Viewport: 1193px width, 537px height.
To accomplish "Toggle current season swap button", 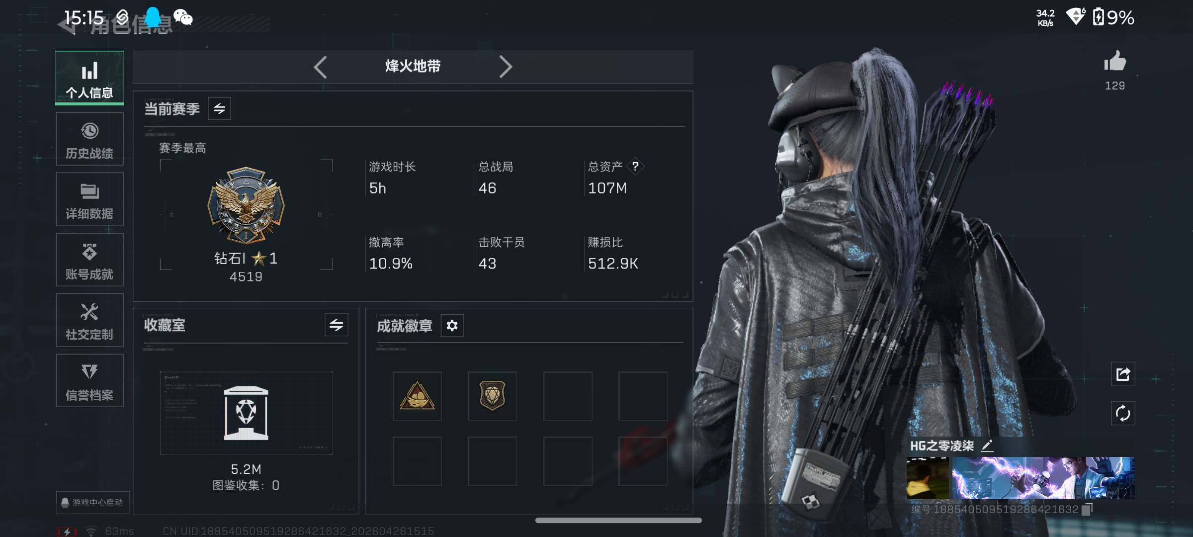I will coord(219,108).
